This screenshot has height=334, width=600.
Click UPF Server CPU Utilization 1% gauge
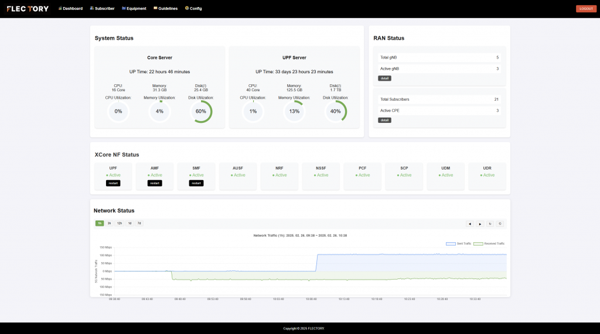[x=253, y=112]
